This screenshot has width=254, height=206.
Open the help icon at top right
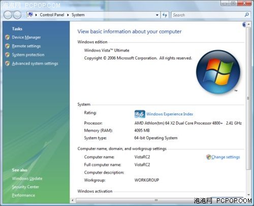[244, 24]
